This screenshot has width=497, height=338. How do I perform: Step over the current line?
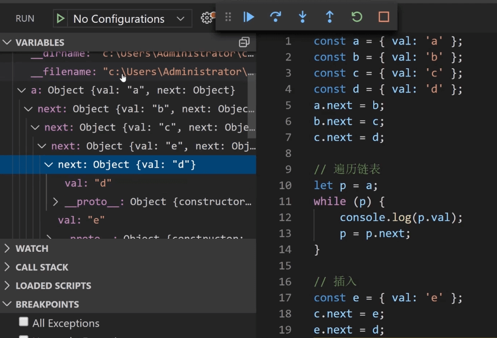coord(276,17)
